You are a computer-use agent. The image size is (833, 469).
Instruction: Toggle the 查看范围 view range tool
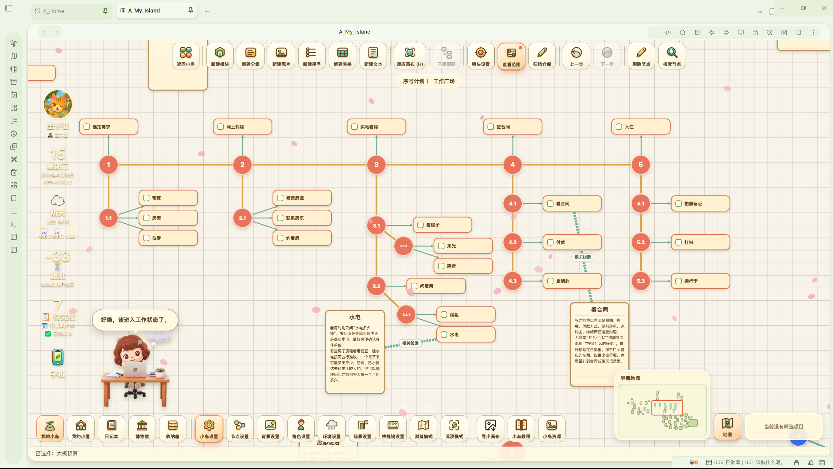tap(511, 56)
